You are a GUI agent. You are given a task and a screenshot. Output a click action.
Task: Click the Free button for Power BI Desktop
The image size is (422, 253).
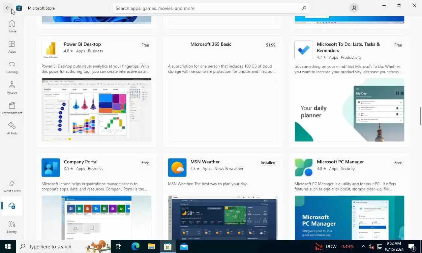(145, 45)
